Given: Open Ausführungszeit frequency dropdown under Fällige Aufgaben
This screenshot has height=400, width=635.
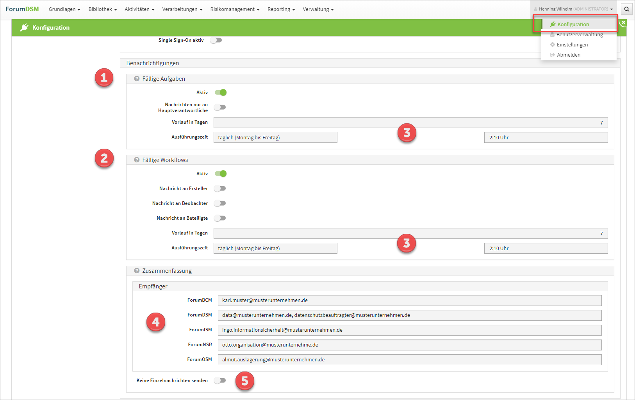Looking at the screenshot, I should click(275, 137).
